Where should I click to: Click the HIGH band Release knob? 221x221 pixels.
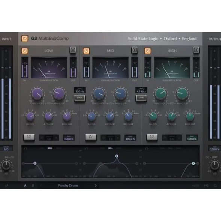(190, 117)
